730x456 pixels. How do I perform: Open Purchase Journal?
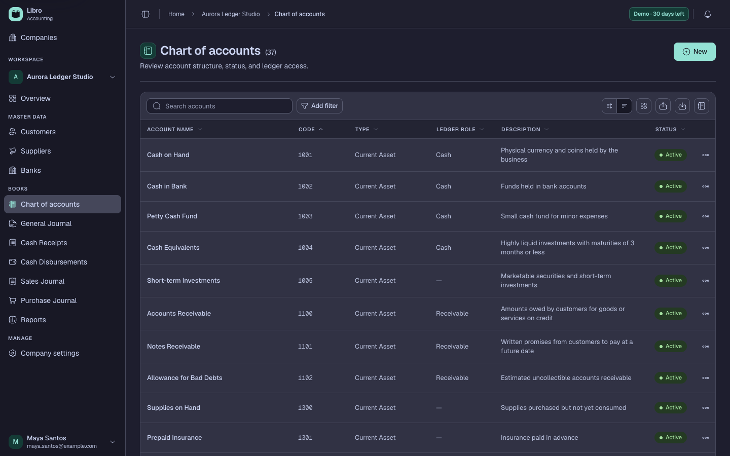(62, 300)
